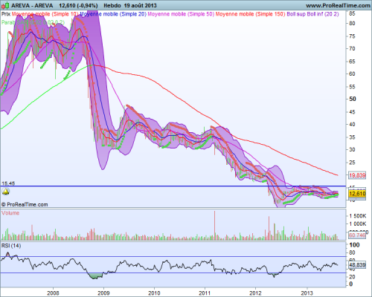This screenshot has height=297, width=372.
Task: Click the RSI (14) panel label
Action: coord(11,246)
